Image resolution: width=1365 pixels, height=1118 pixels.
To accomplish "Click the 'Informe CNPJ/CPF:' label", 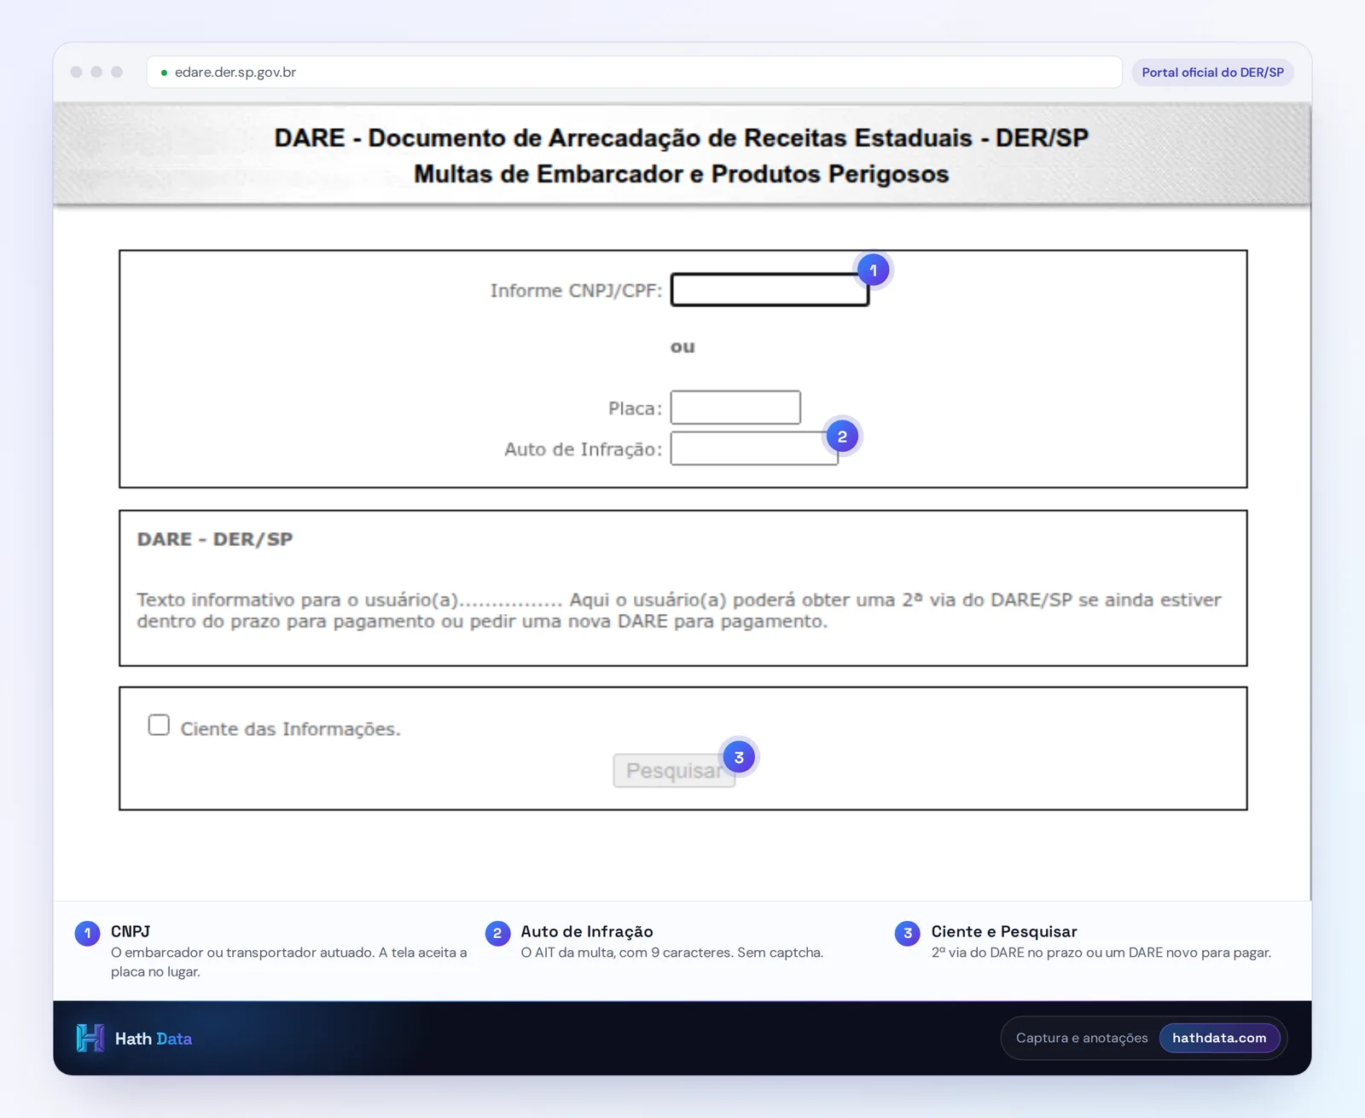I will pos(576,291).
